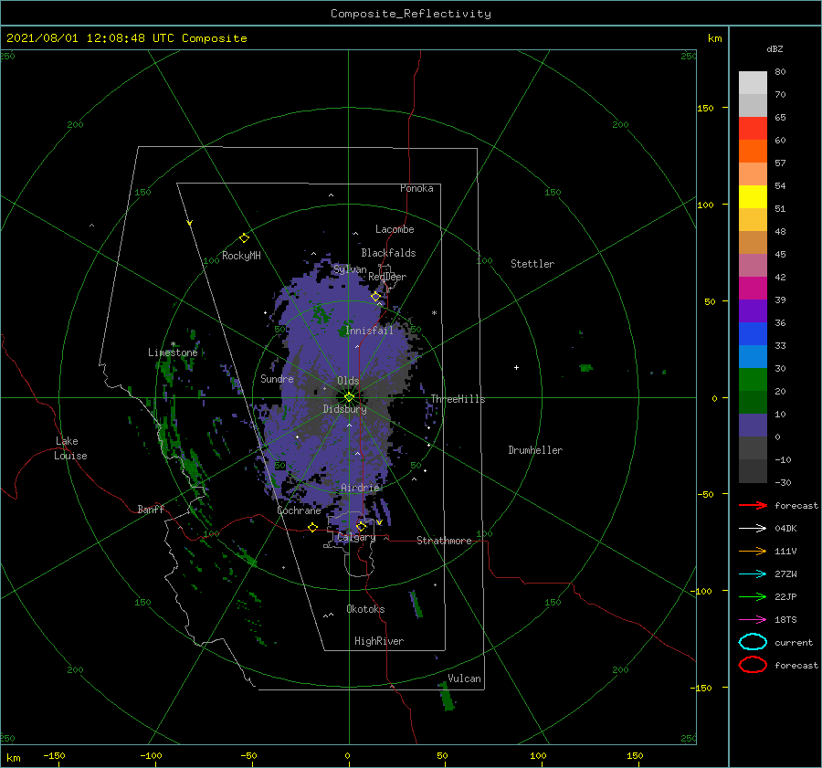Click the Innisfail city label
This screenshot has height=768, width=822.
(x=369, y=331)
